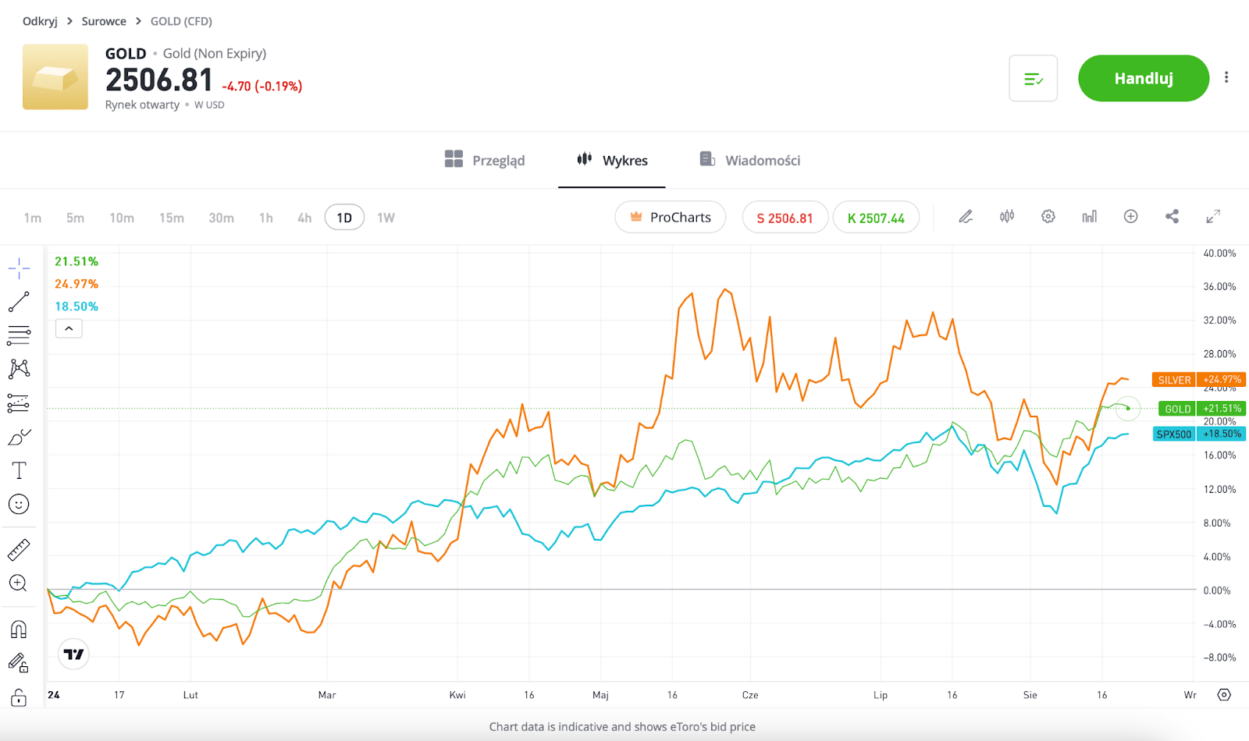Viewport: 1249px width, 741px height.
Task: Click the sell price S 2506.81 button
Action: pos(785,218)
